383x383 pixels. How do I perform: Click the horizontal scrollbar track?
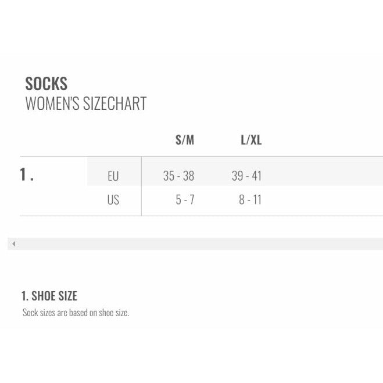coord(198,244)
